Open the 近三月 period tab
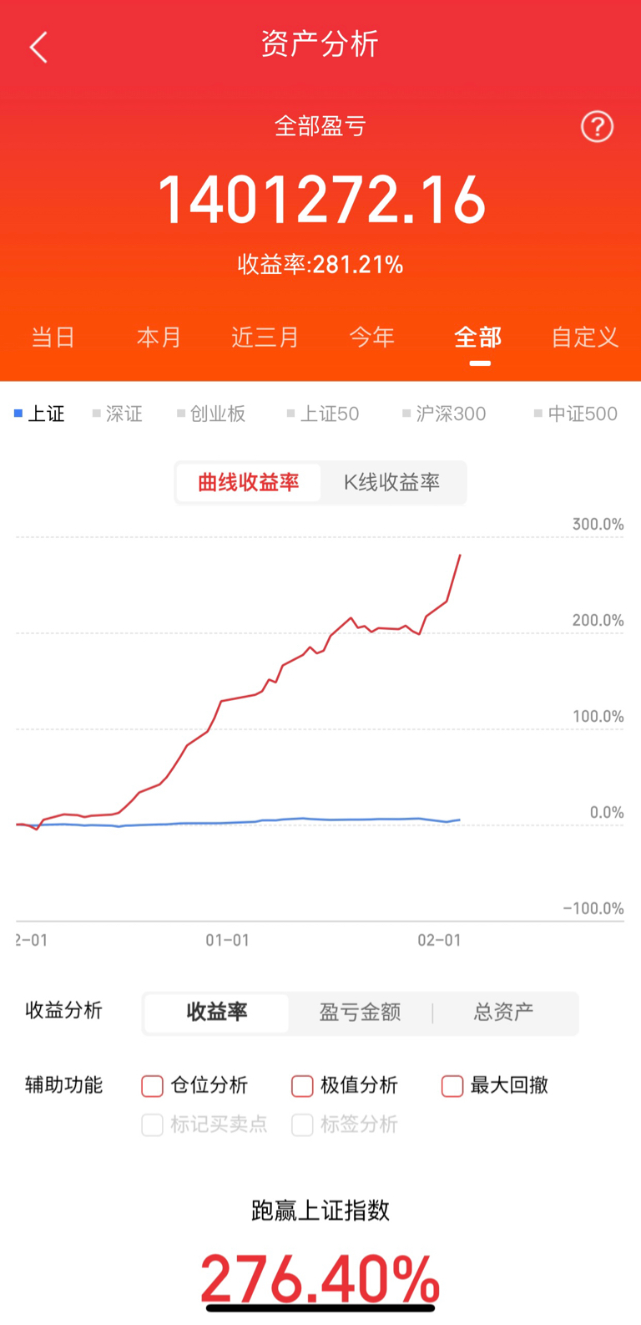Image resolution: width=641 pixels, height=1325 pixels. tap(265, 338)
